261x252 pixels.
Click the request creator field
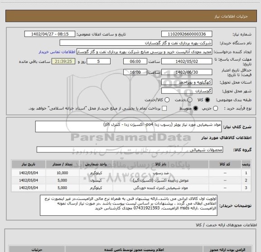click(x=144, y=52)
